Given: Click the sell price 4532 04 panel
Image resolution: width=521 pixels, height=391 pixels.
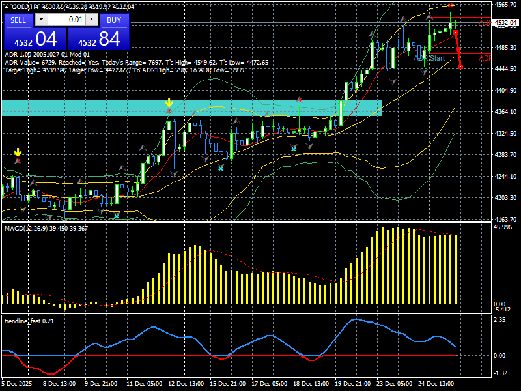Looking at the screenshot, I should 35,39.
